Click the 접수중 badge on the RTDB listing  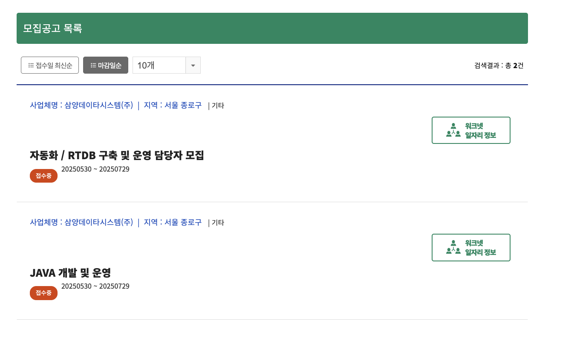click(x=43, y=175)
